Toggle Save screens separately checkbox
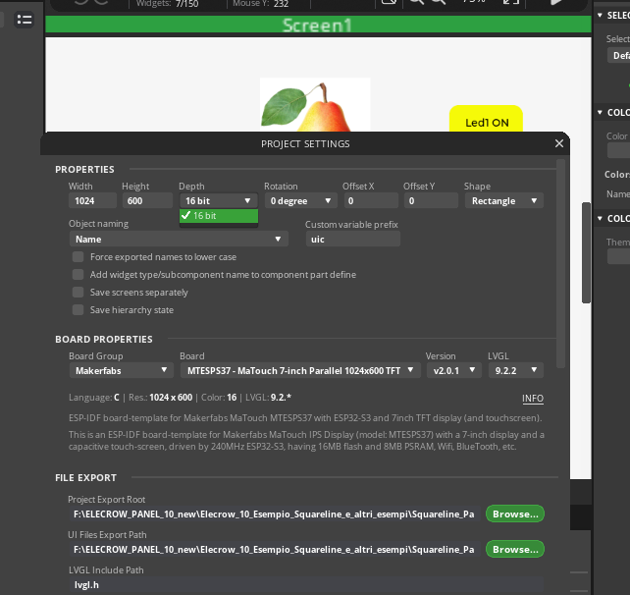This screenshot has width=630, height=595. tap(79, 293)
